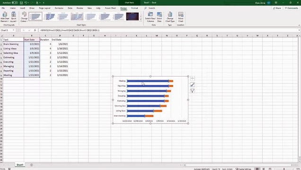Click the 100% zoom level

pyautogui.click(x=298, y=169)
